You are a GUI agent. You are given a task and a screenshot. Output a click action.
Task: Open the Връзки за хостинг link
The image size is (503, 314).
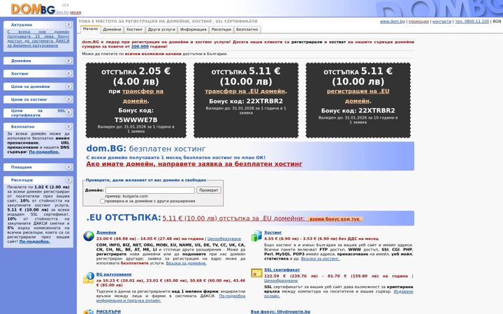pyautogui.click(x=320, y=259)
